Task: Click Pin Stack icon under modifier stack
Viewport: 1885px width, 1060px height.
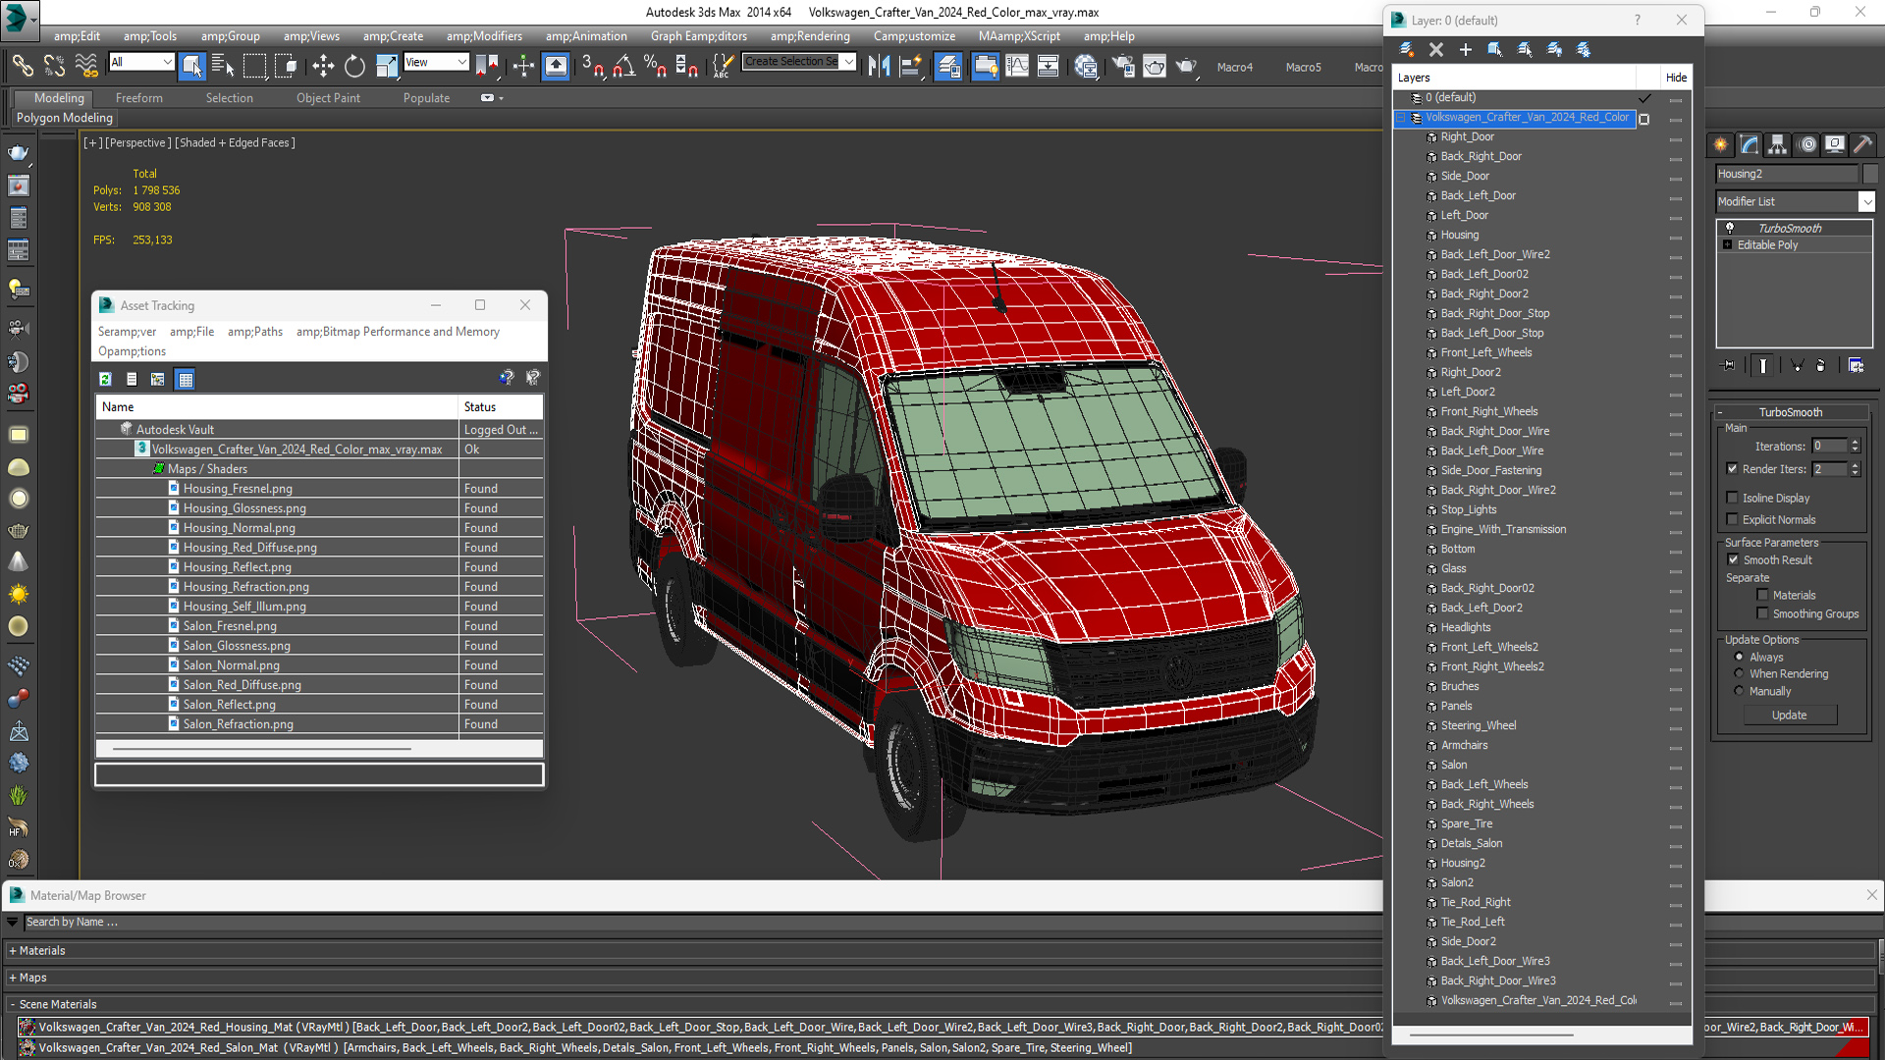Action: click(x=1729, y=365)
